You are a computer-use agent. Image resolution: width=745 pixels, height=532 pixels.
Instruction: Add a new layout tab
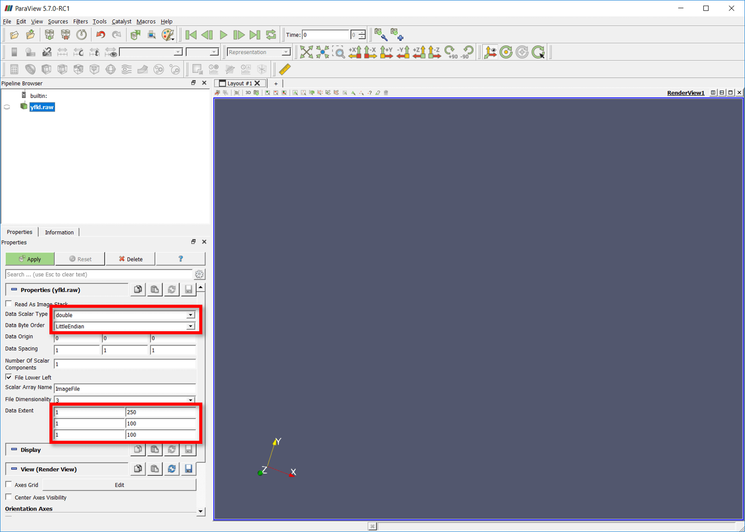276,84
